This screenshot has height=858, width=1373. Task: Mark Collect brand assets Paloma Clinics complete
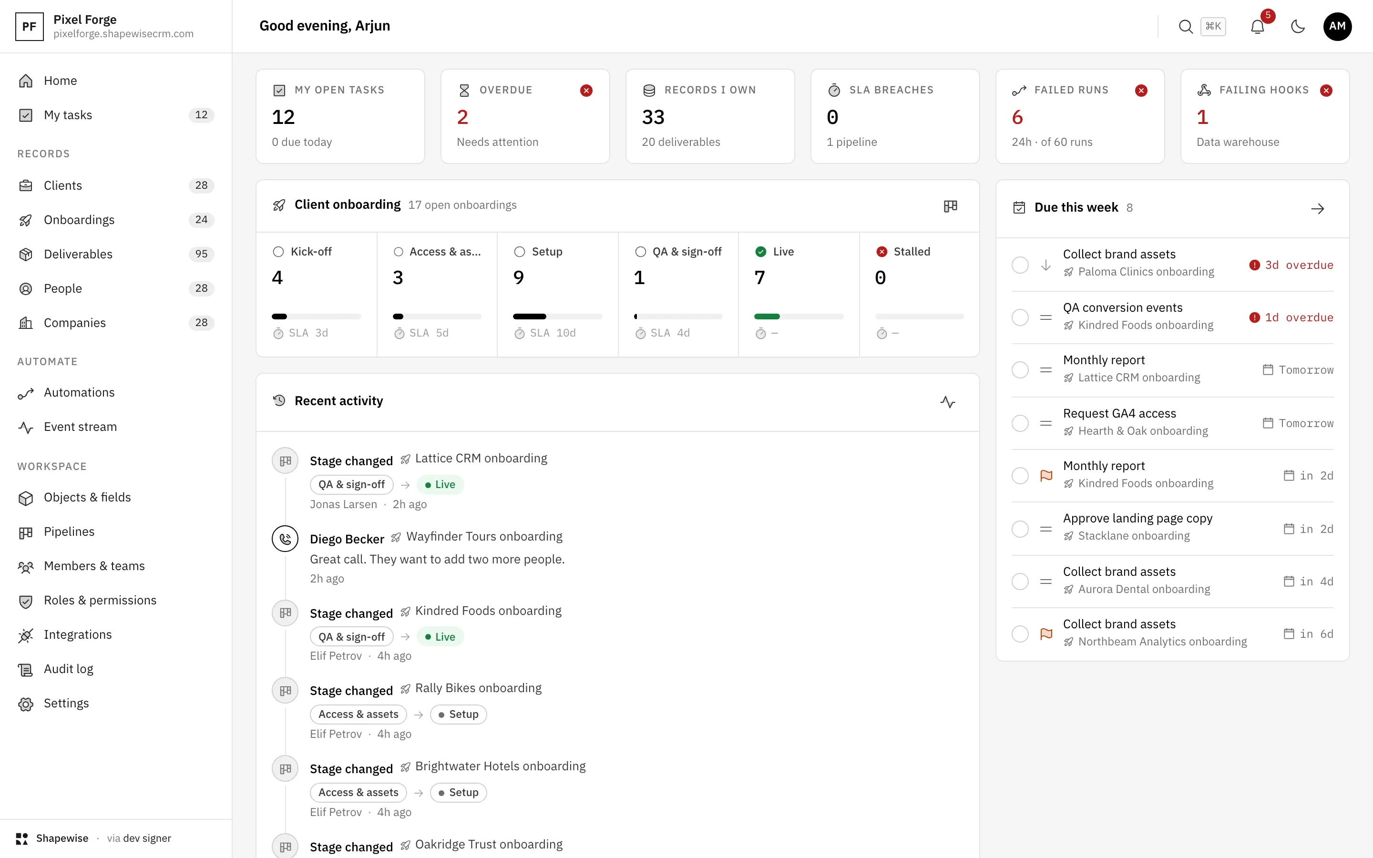pyautogui.click(x=1020, y=265)
